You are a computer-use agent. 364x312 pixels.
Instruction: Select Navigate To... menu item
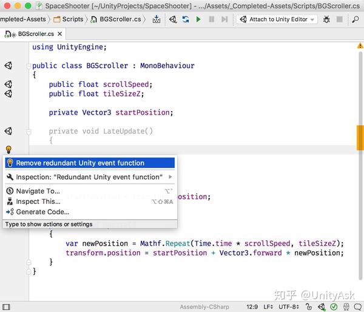pyautogui.click(x=90, y=191)
